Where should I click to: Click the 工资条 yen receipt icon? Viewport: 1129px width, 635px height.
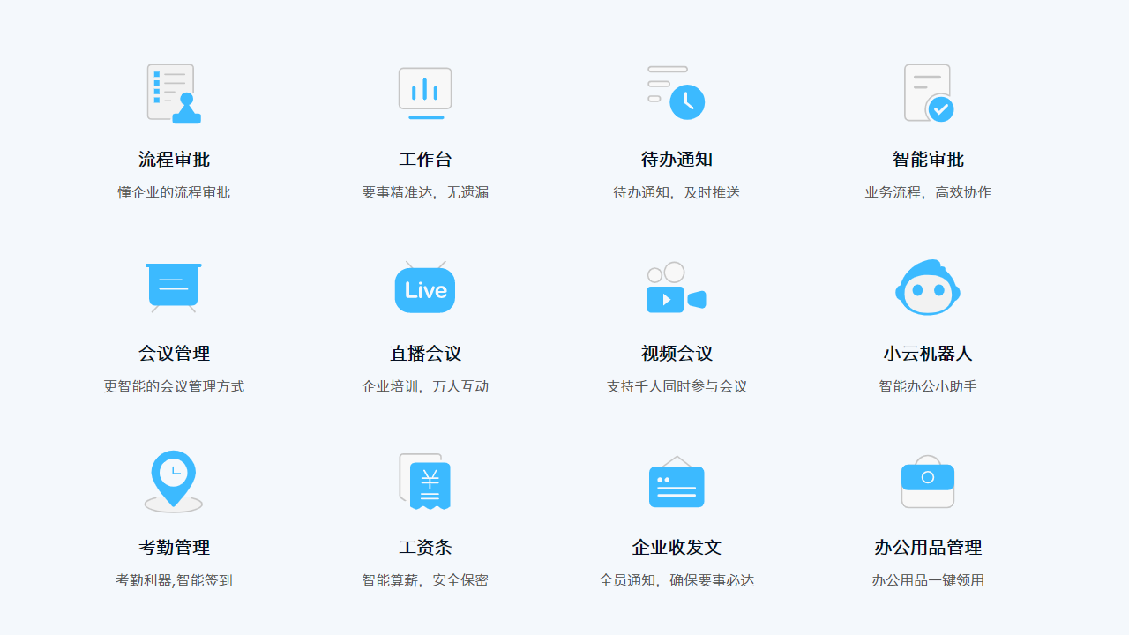point(425,482)
